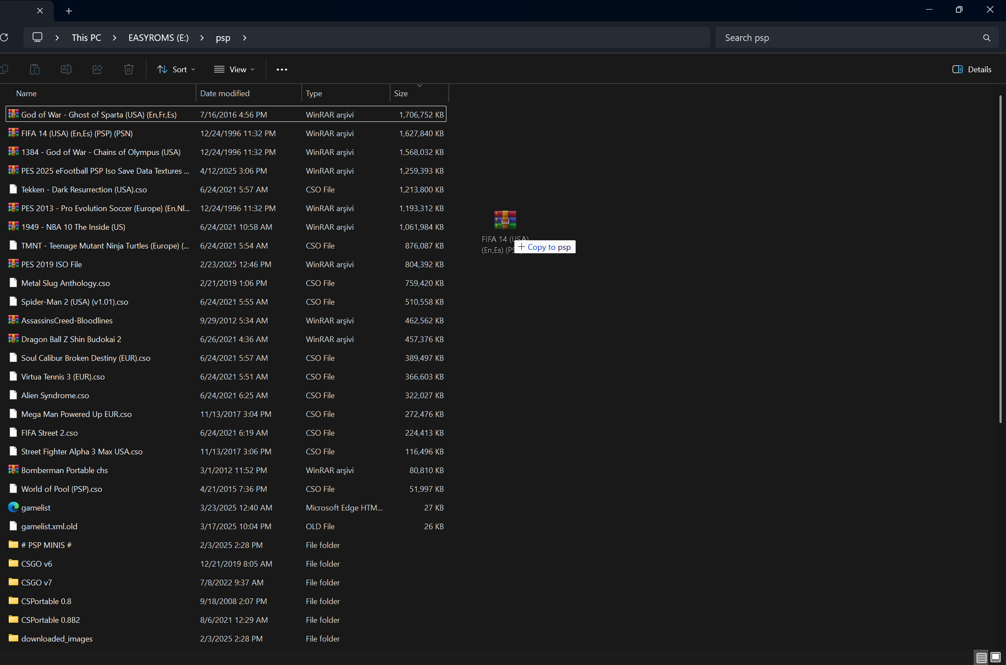Select Soul Calibur Broken Destiny (EUR).cso
The height and width of the screenshot is (665, 1006).
[x=226, y=358]
